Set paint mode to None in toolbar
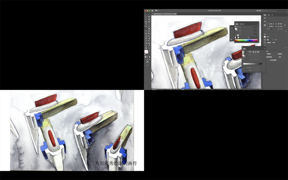The height and width of the screenshot is (180, 288). click(149, 57)
